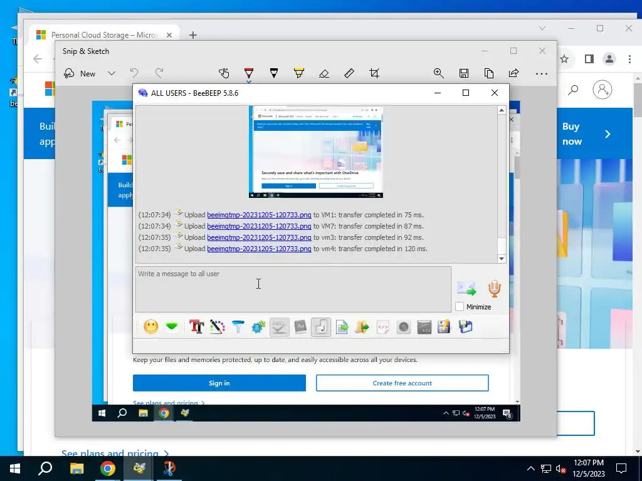Click the green down-arrow icon in BeeBEEP toolbar
This screenshot has height=481, width=642.
coord(172,326)
